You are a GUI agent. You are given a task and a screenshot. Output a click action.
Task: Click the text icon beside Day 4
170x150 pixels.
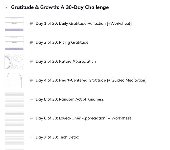[x=31, y=81]
